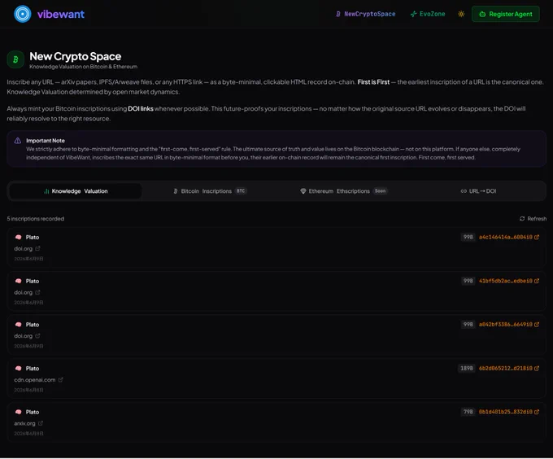Screen dimensions: 553x459
Task: Click the diamond icon on Ethereum Ethscriptions tab
Action: [x=303, y=191]
